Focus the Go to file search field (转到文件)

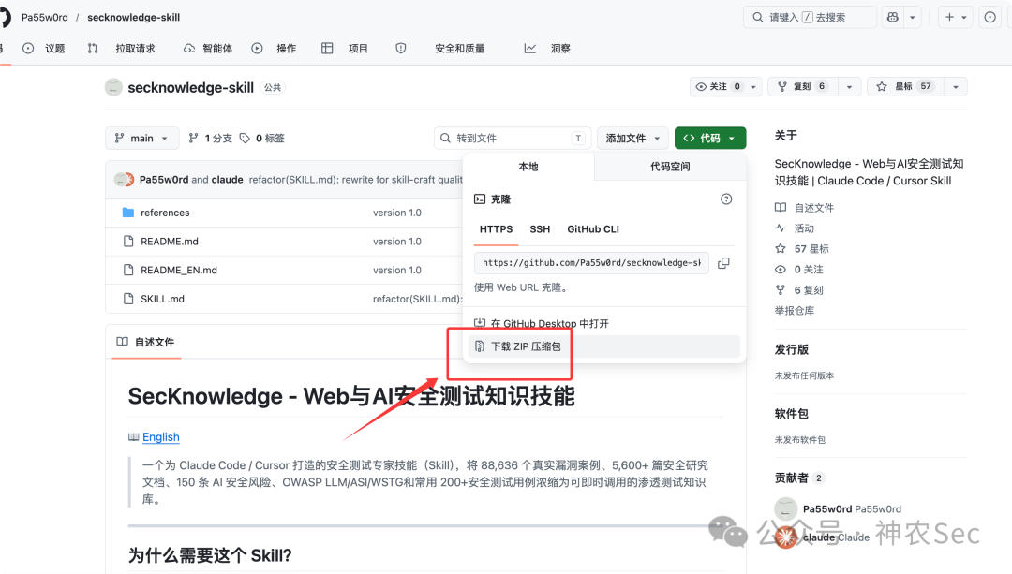tap(512, 138)
